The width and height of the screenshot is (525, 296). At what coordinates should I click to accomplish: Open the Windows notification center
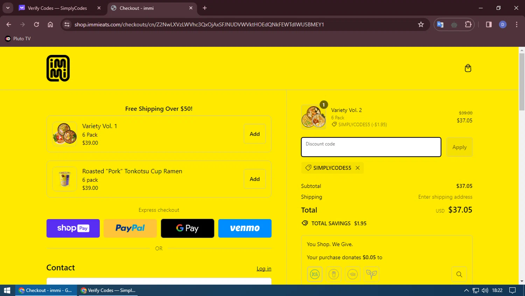pos(512,290)
